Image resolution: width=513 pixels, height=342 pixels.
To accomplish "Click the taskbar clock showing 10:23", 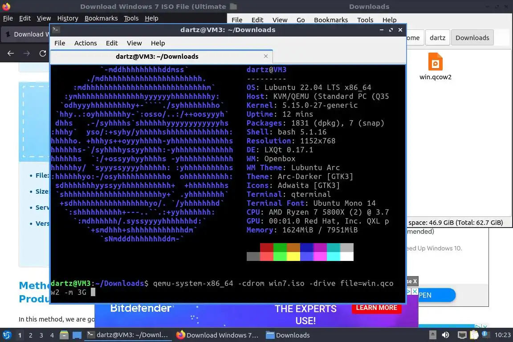I will coord(502,335).
